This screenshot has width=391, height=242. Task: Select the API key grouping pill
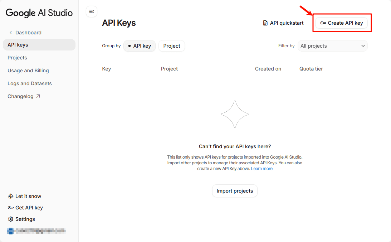tap(140, 46)
